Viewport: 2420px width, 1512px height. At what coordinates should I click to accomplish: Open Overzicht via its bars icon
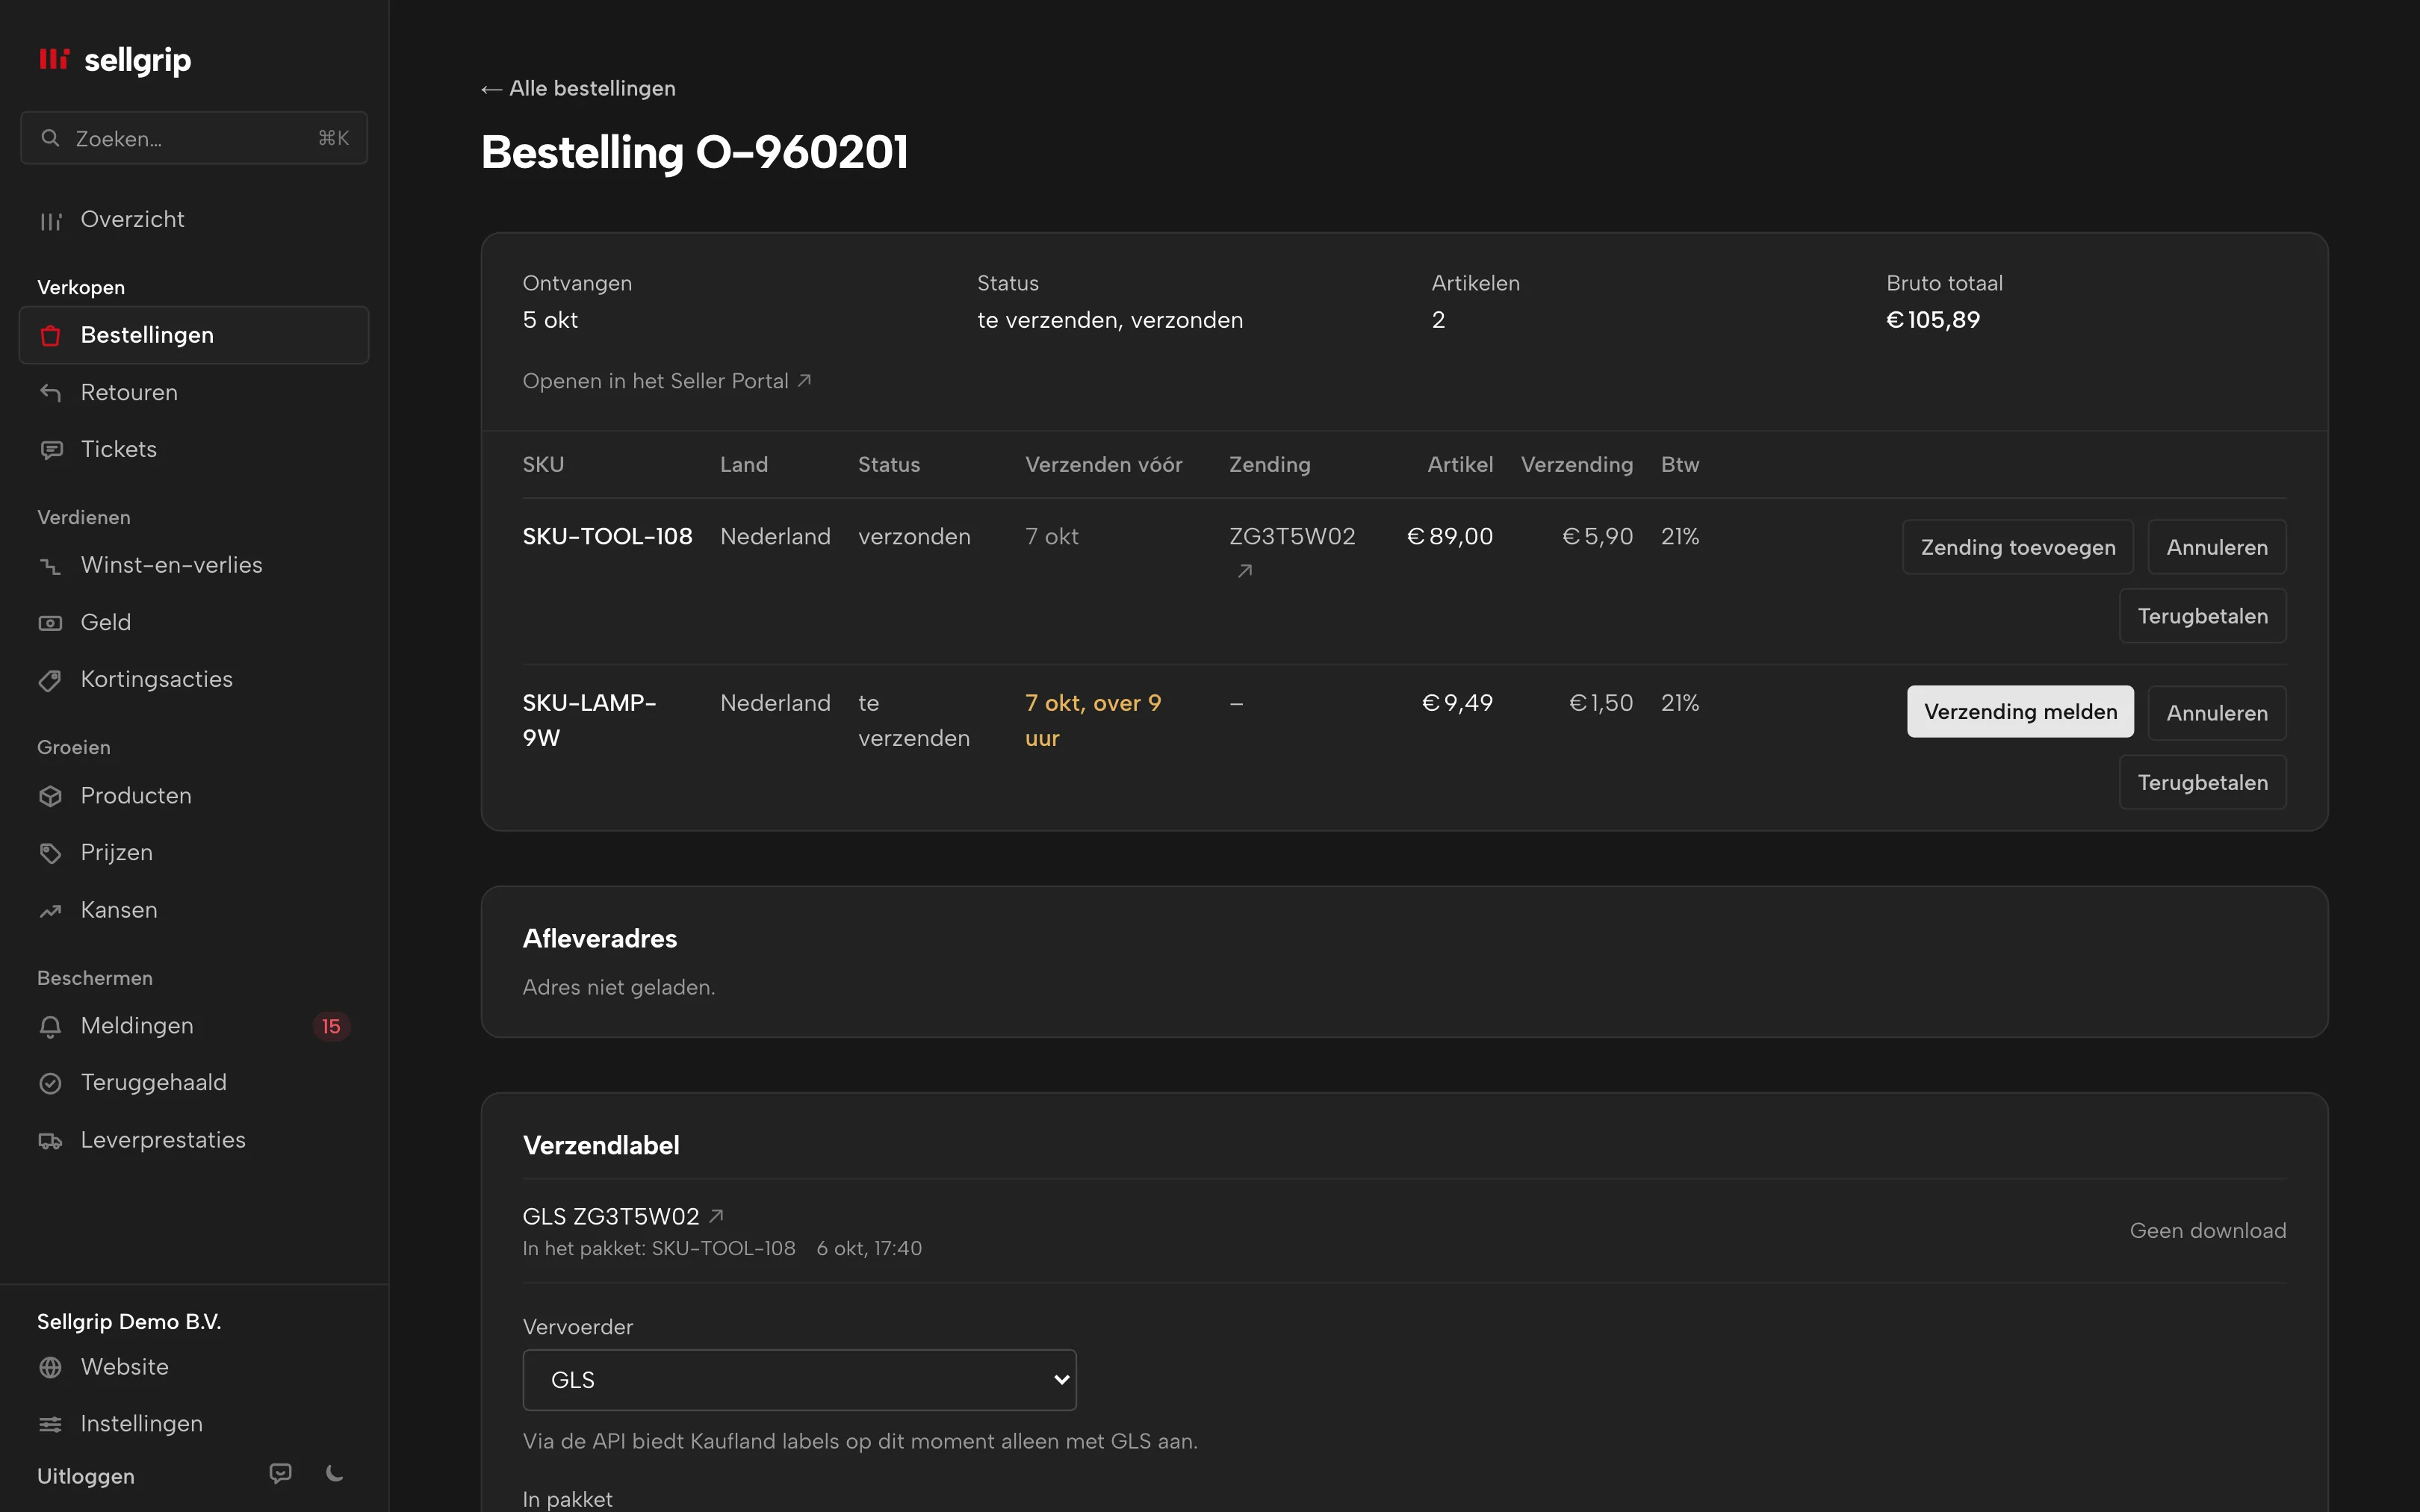(x=51, y=220)
